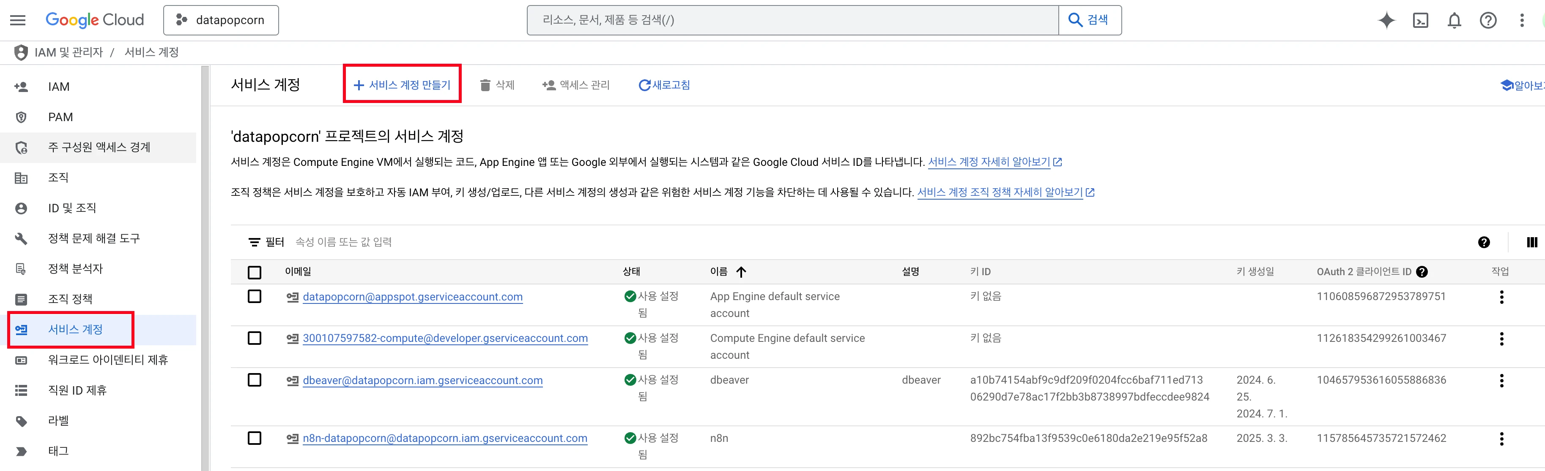Open actions menu for dbeaver row
The height and width of the screenshot is (471, 1545).
(x=1501, y=381)
